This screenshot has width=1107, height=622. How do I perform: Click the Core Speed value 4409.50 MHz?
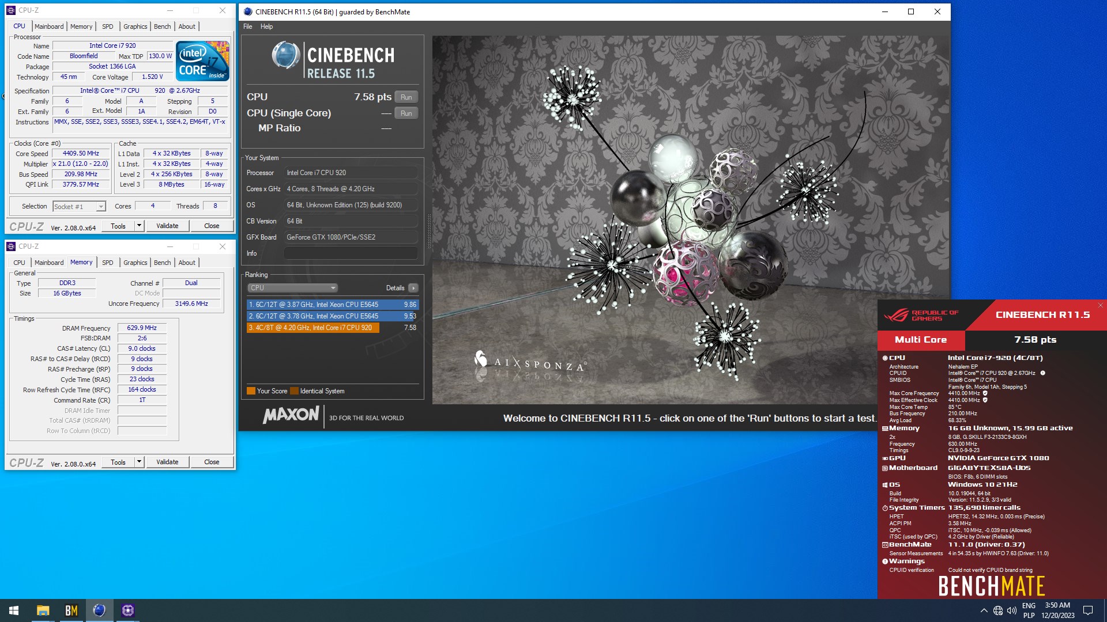pos(81,154)
